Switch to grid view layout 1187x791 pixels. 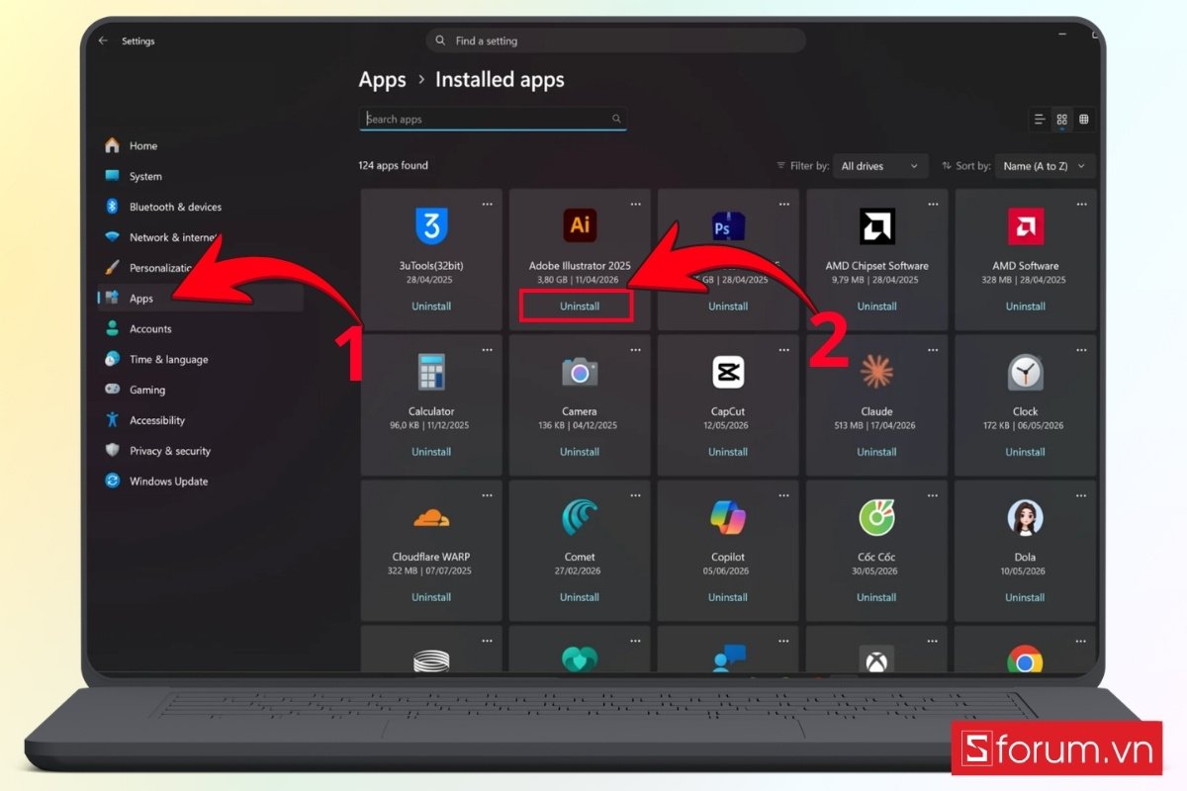[x=1061, y=120]
